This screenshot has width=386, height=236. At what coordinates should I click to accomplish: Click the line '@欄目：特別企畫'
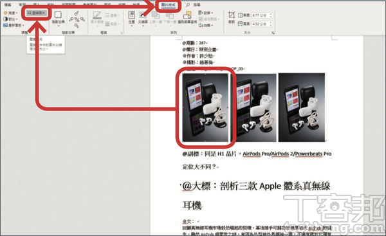coord(199,50)
